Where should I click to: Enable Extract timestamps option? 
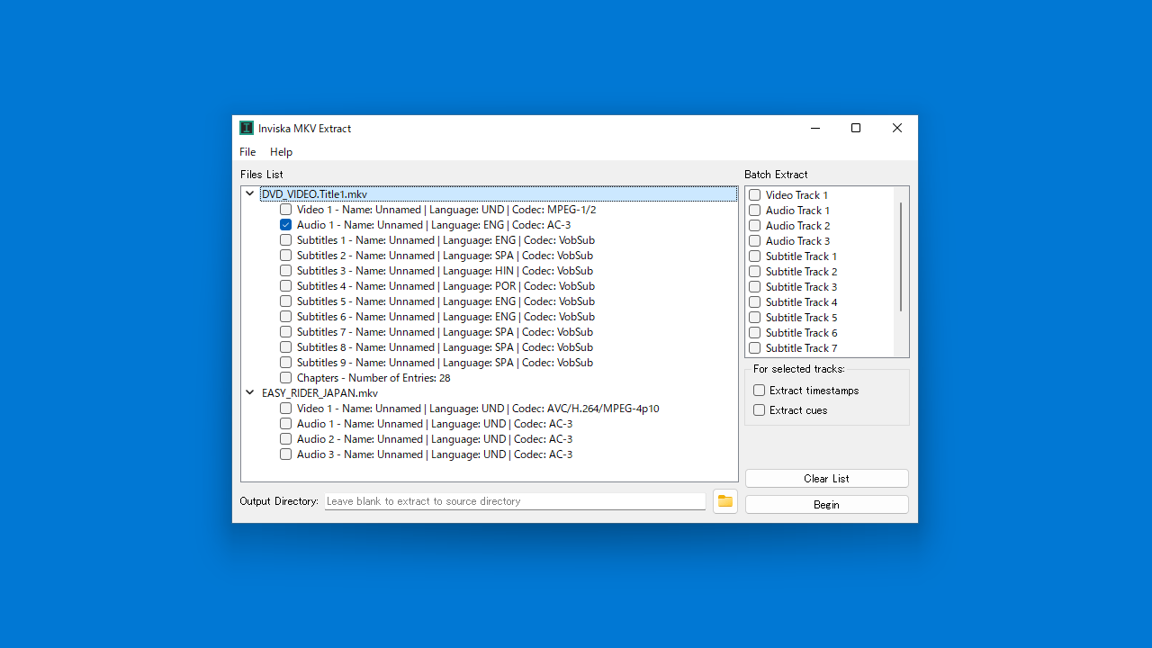point(759,391)
